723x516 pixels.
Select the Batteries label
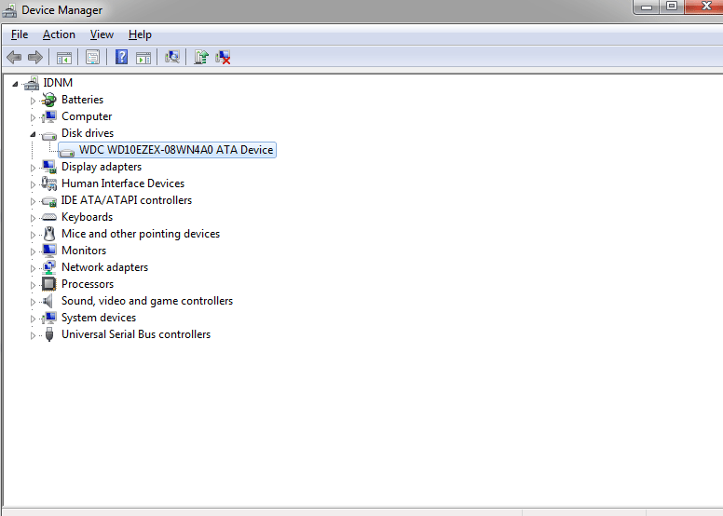click(82, 100)
